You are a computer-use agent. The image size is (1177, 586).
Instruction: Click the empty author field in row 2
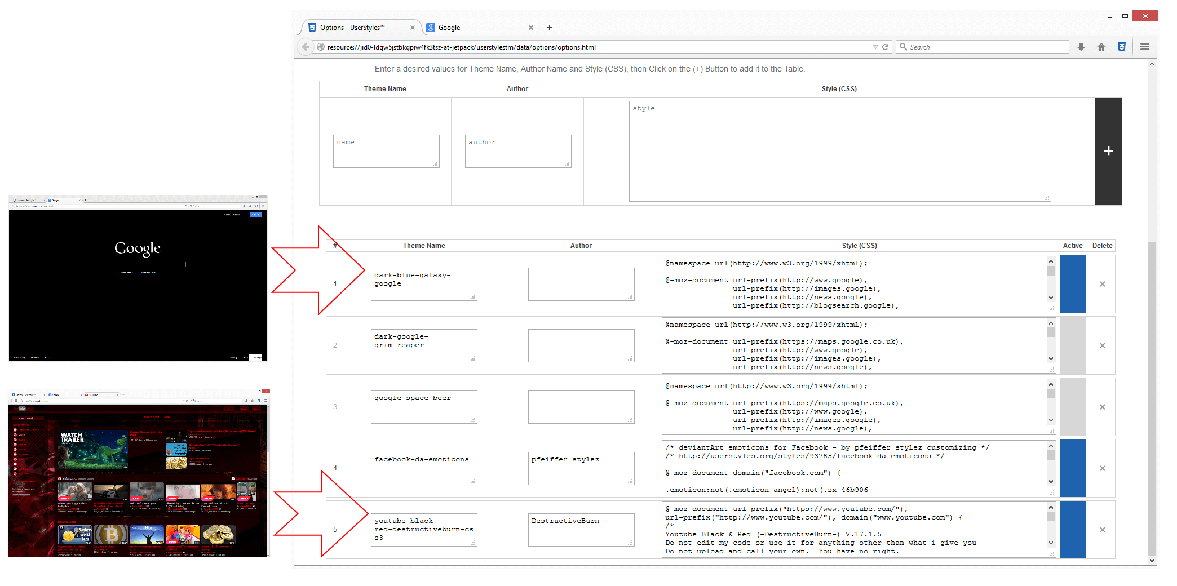coord(581,345)
